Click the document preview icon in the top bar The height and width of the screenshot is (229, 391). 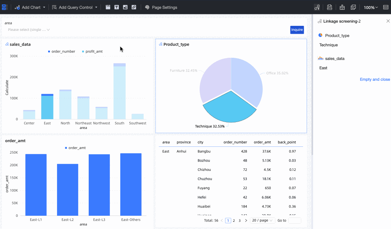[x=330, y=7]
